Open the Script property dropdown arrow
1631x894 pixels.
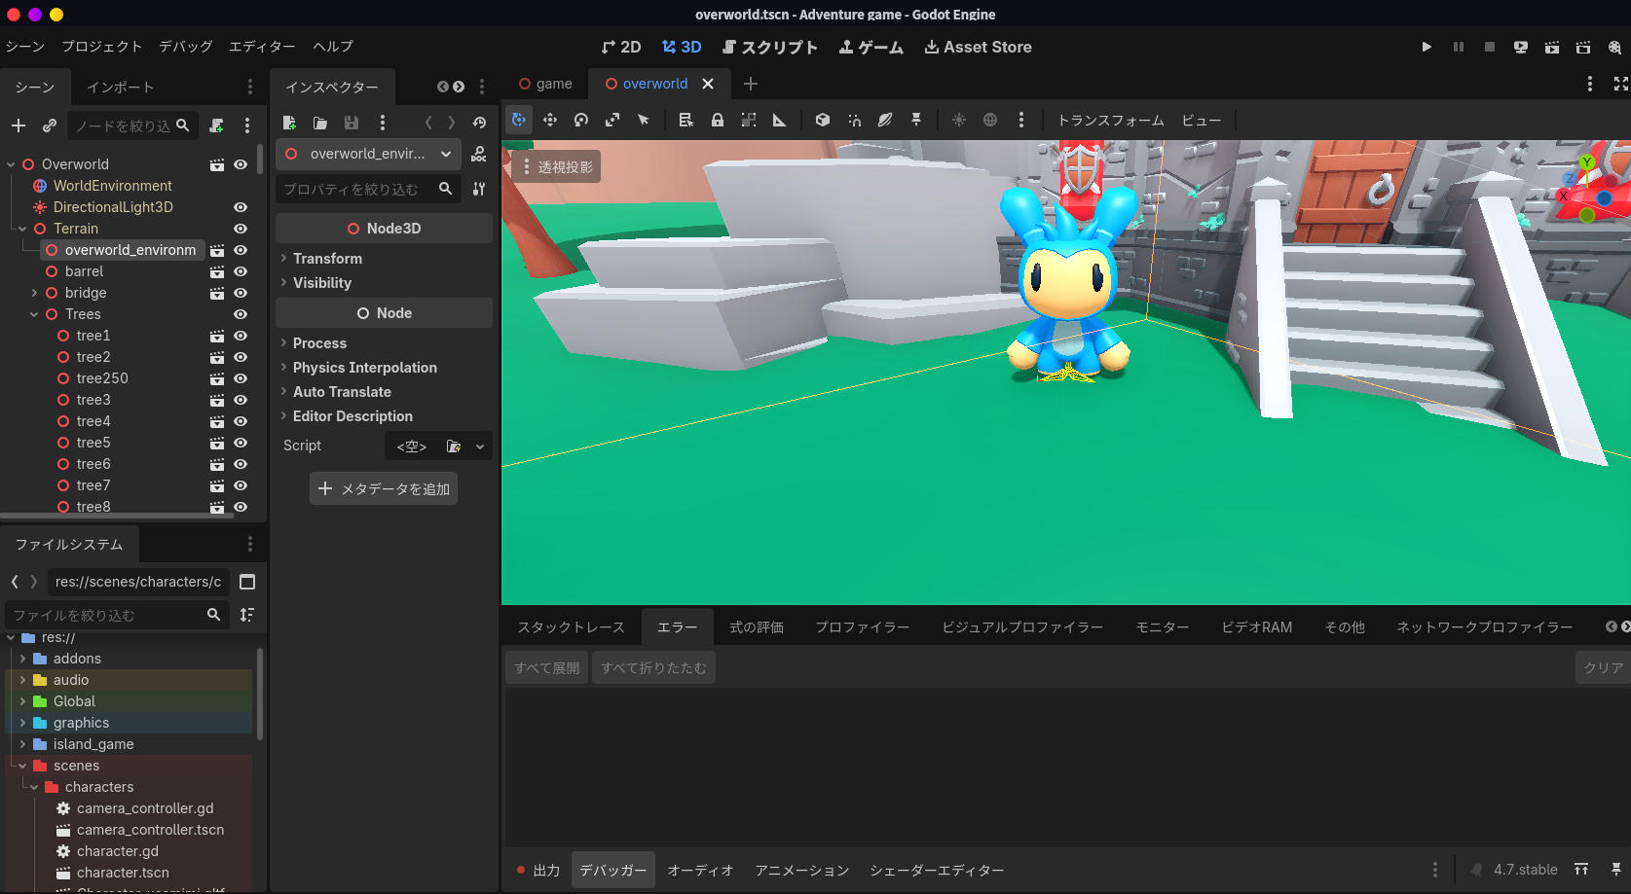tap(480, 447)
